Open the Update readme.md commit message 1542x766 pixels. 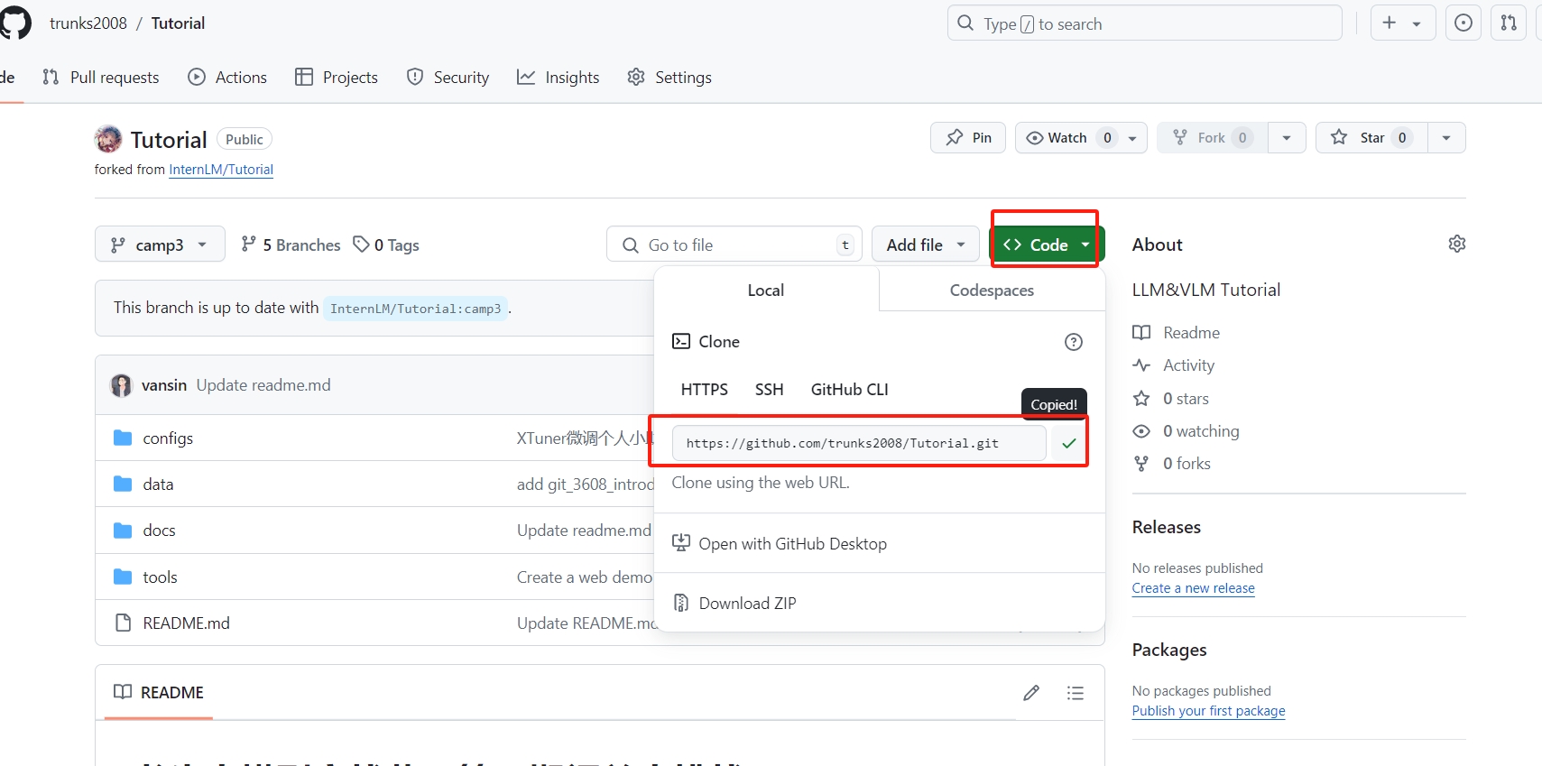coord(263,385)
